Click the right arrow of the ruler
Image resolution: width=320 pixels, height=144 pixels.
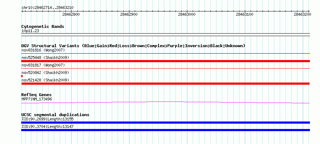(308, 11)
